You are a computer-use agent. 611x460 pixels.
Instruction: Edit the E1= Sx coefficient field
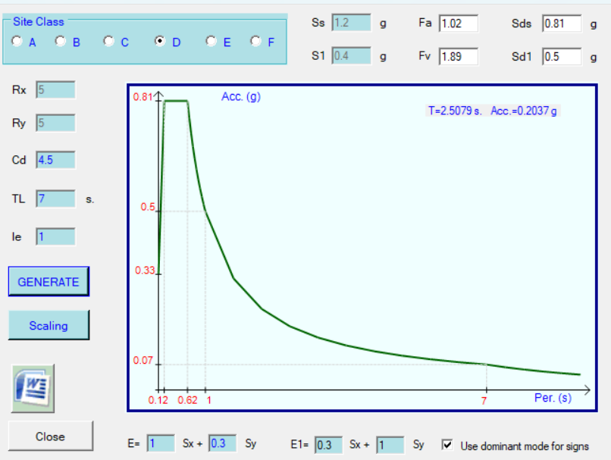pyautogui.click(x=328, y=445)
